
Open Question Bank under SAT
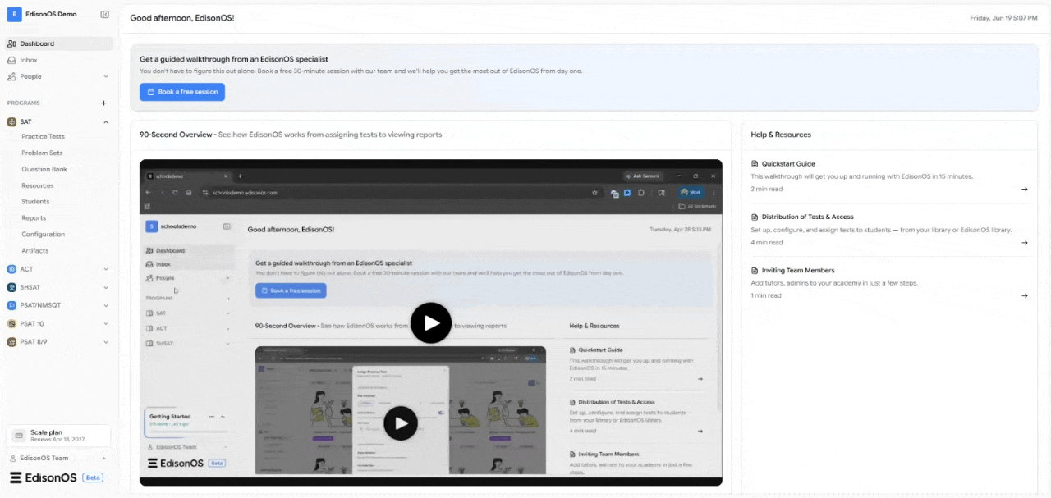[44, 169]
